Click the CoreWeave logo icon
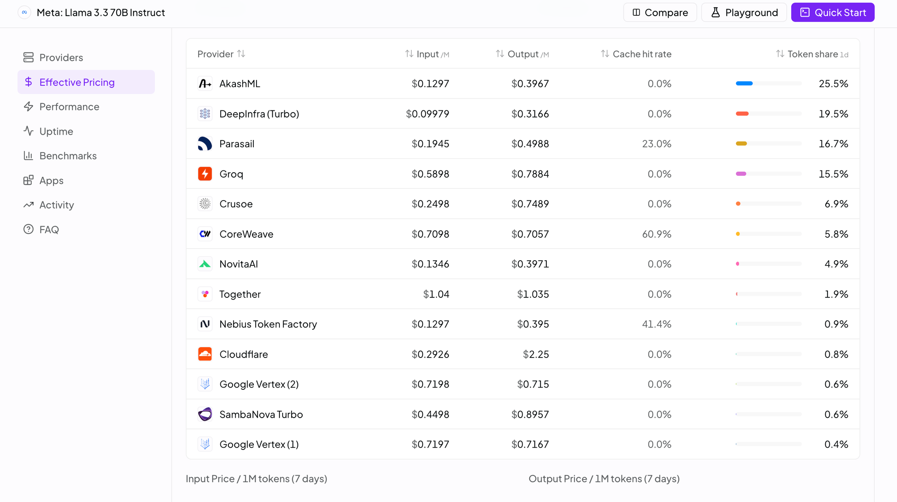 (x=205, y=234)
